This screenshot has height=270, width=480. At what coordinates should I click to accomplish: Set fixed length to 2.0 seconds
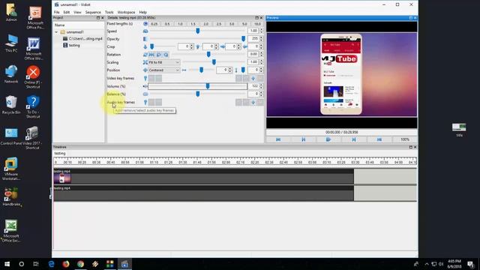click(x=206, y=24)
